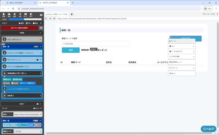The width and height of the screenshot is (219, 135).
Task: Choose 閉じる in the context menu
Action: (181, 73)
